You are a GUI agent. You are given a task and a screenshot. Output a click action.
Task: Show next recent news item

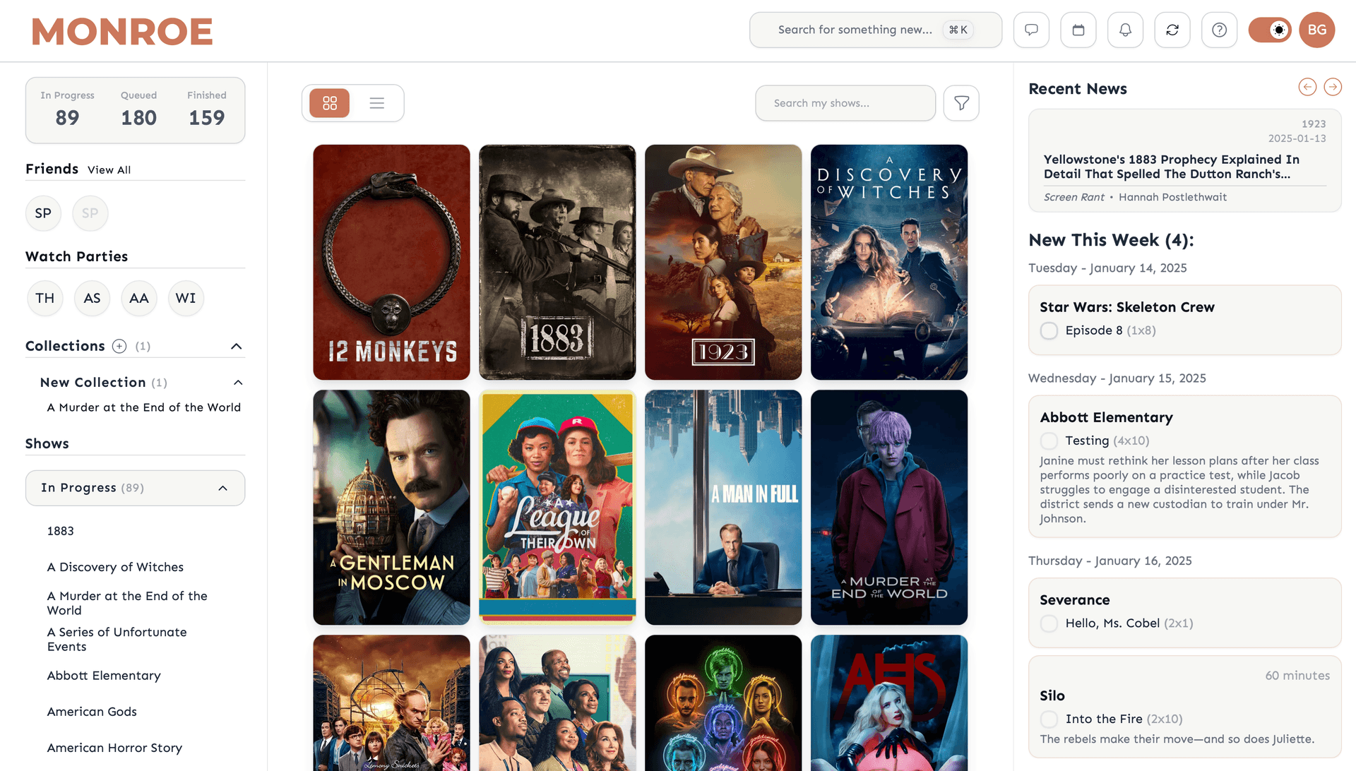pyautogui.click(x=1333, y=87)
